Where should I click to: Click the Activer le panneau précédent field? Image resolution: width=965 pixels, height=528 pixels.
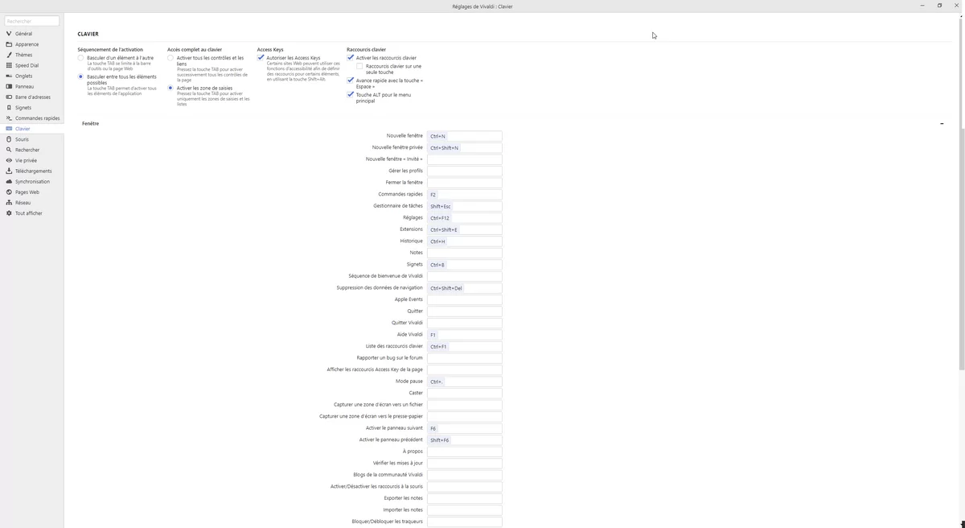click(465, 440)
